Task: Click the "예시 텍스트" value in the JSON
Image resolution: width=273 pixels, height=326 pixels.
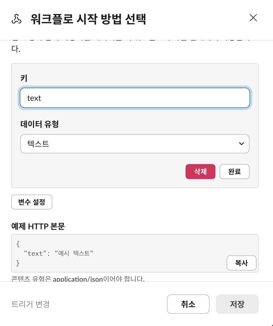Action: tap(74, 253)
